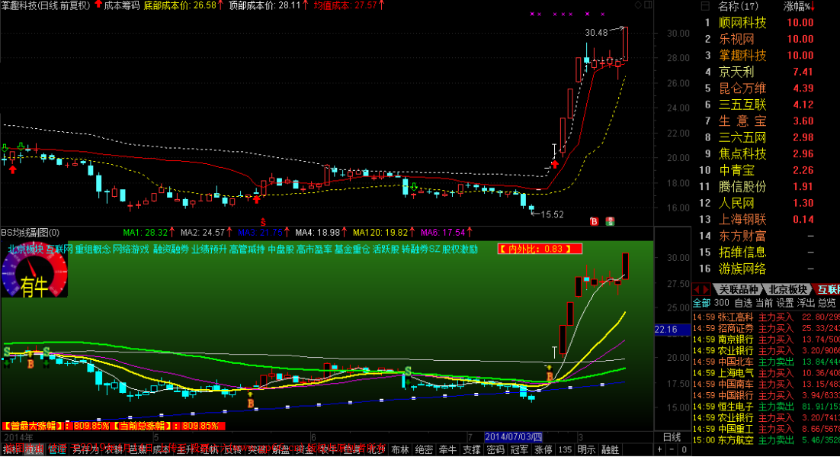Click the right arrow in the panel tab scroller

[x=707, y=290]
